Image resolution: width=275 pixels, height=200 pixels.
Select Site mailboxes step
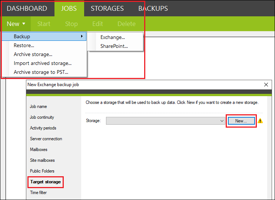pyautogui.click(x=42, y=160)
